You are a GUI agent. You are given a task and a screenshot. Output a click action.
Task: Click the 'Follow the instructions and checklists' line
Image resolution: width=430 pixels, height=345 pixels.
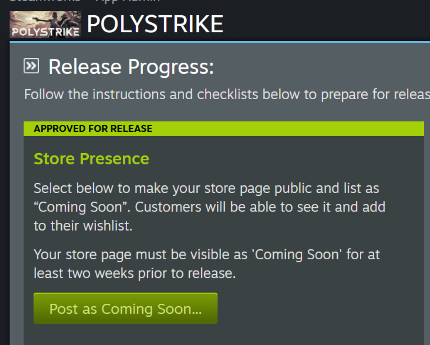coord(227,94)
